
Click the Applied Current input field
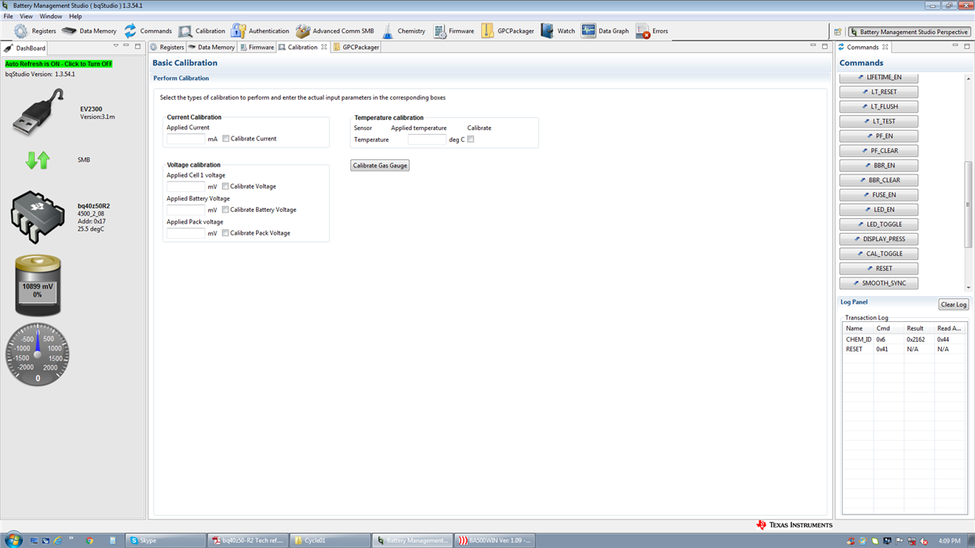(186, 139)
